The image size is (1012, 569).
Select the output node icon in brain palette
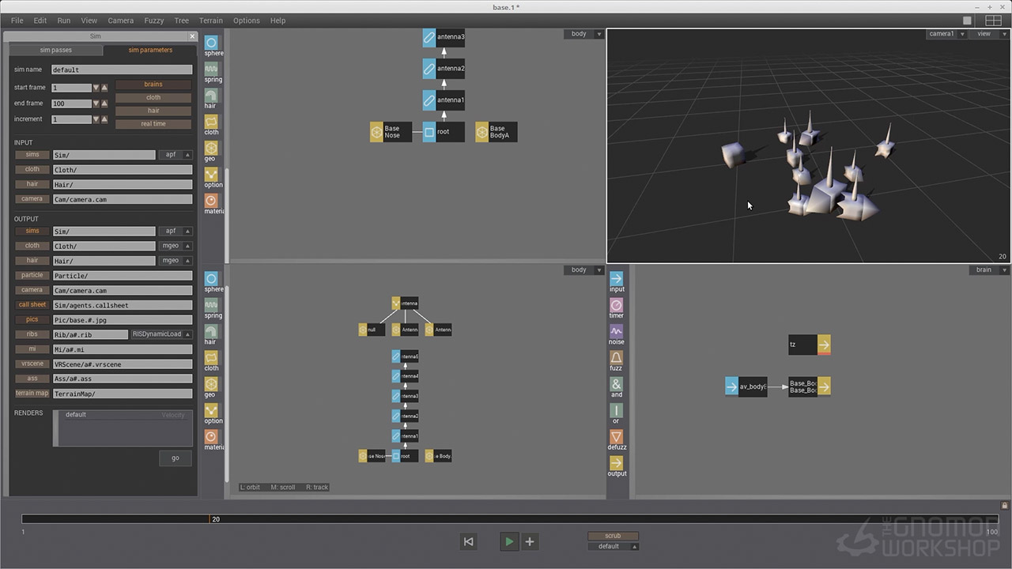click(616, 463)
